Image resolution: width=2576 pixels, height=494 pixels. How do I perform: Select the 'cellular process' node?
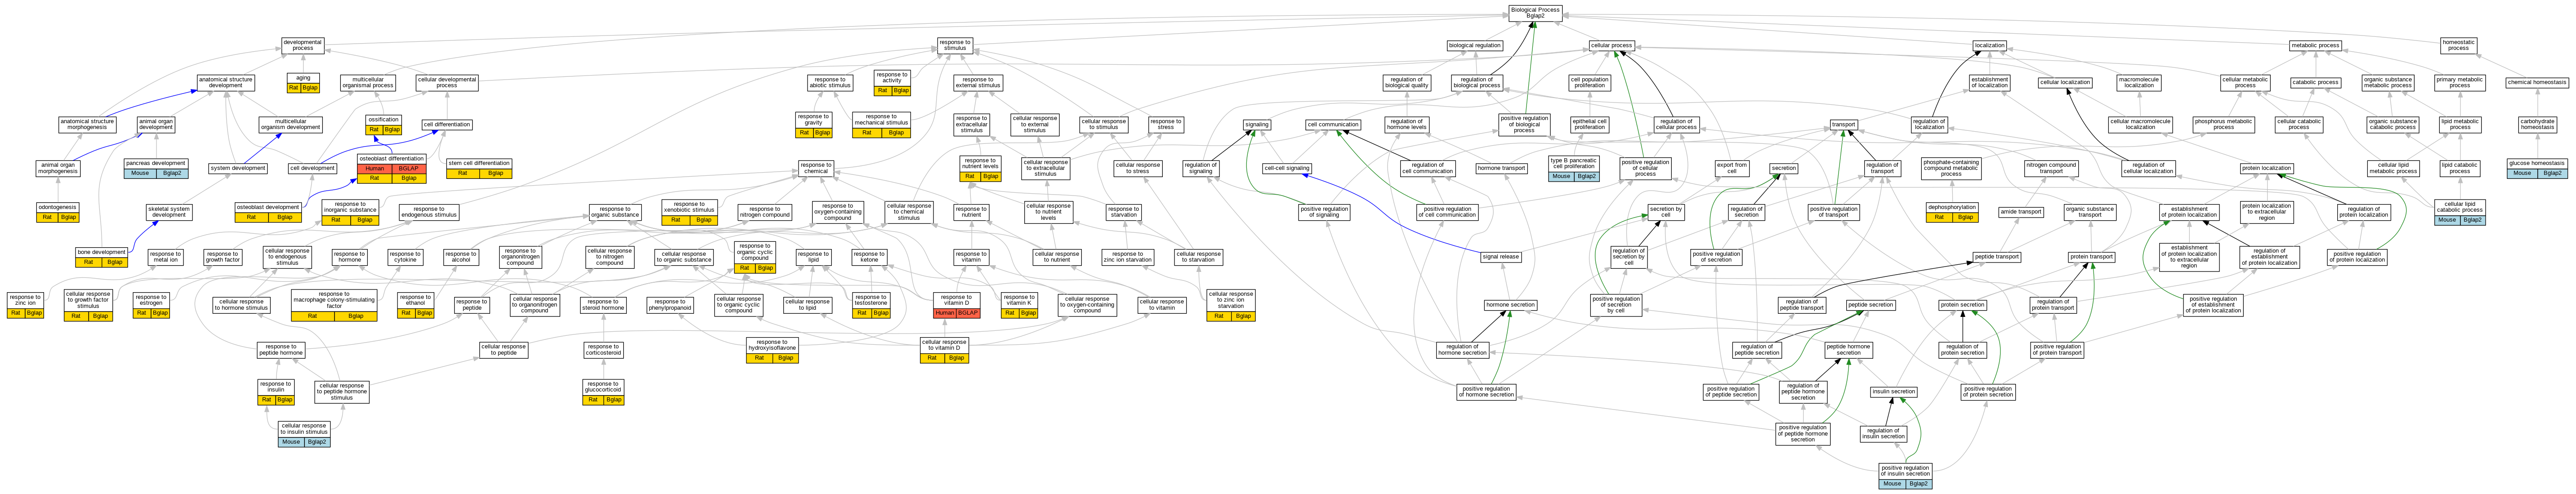tap(1611, 45)
